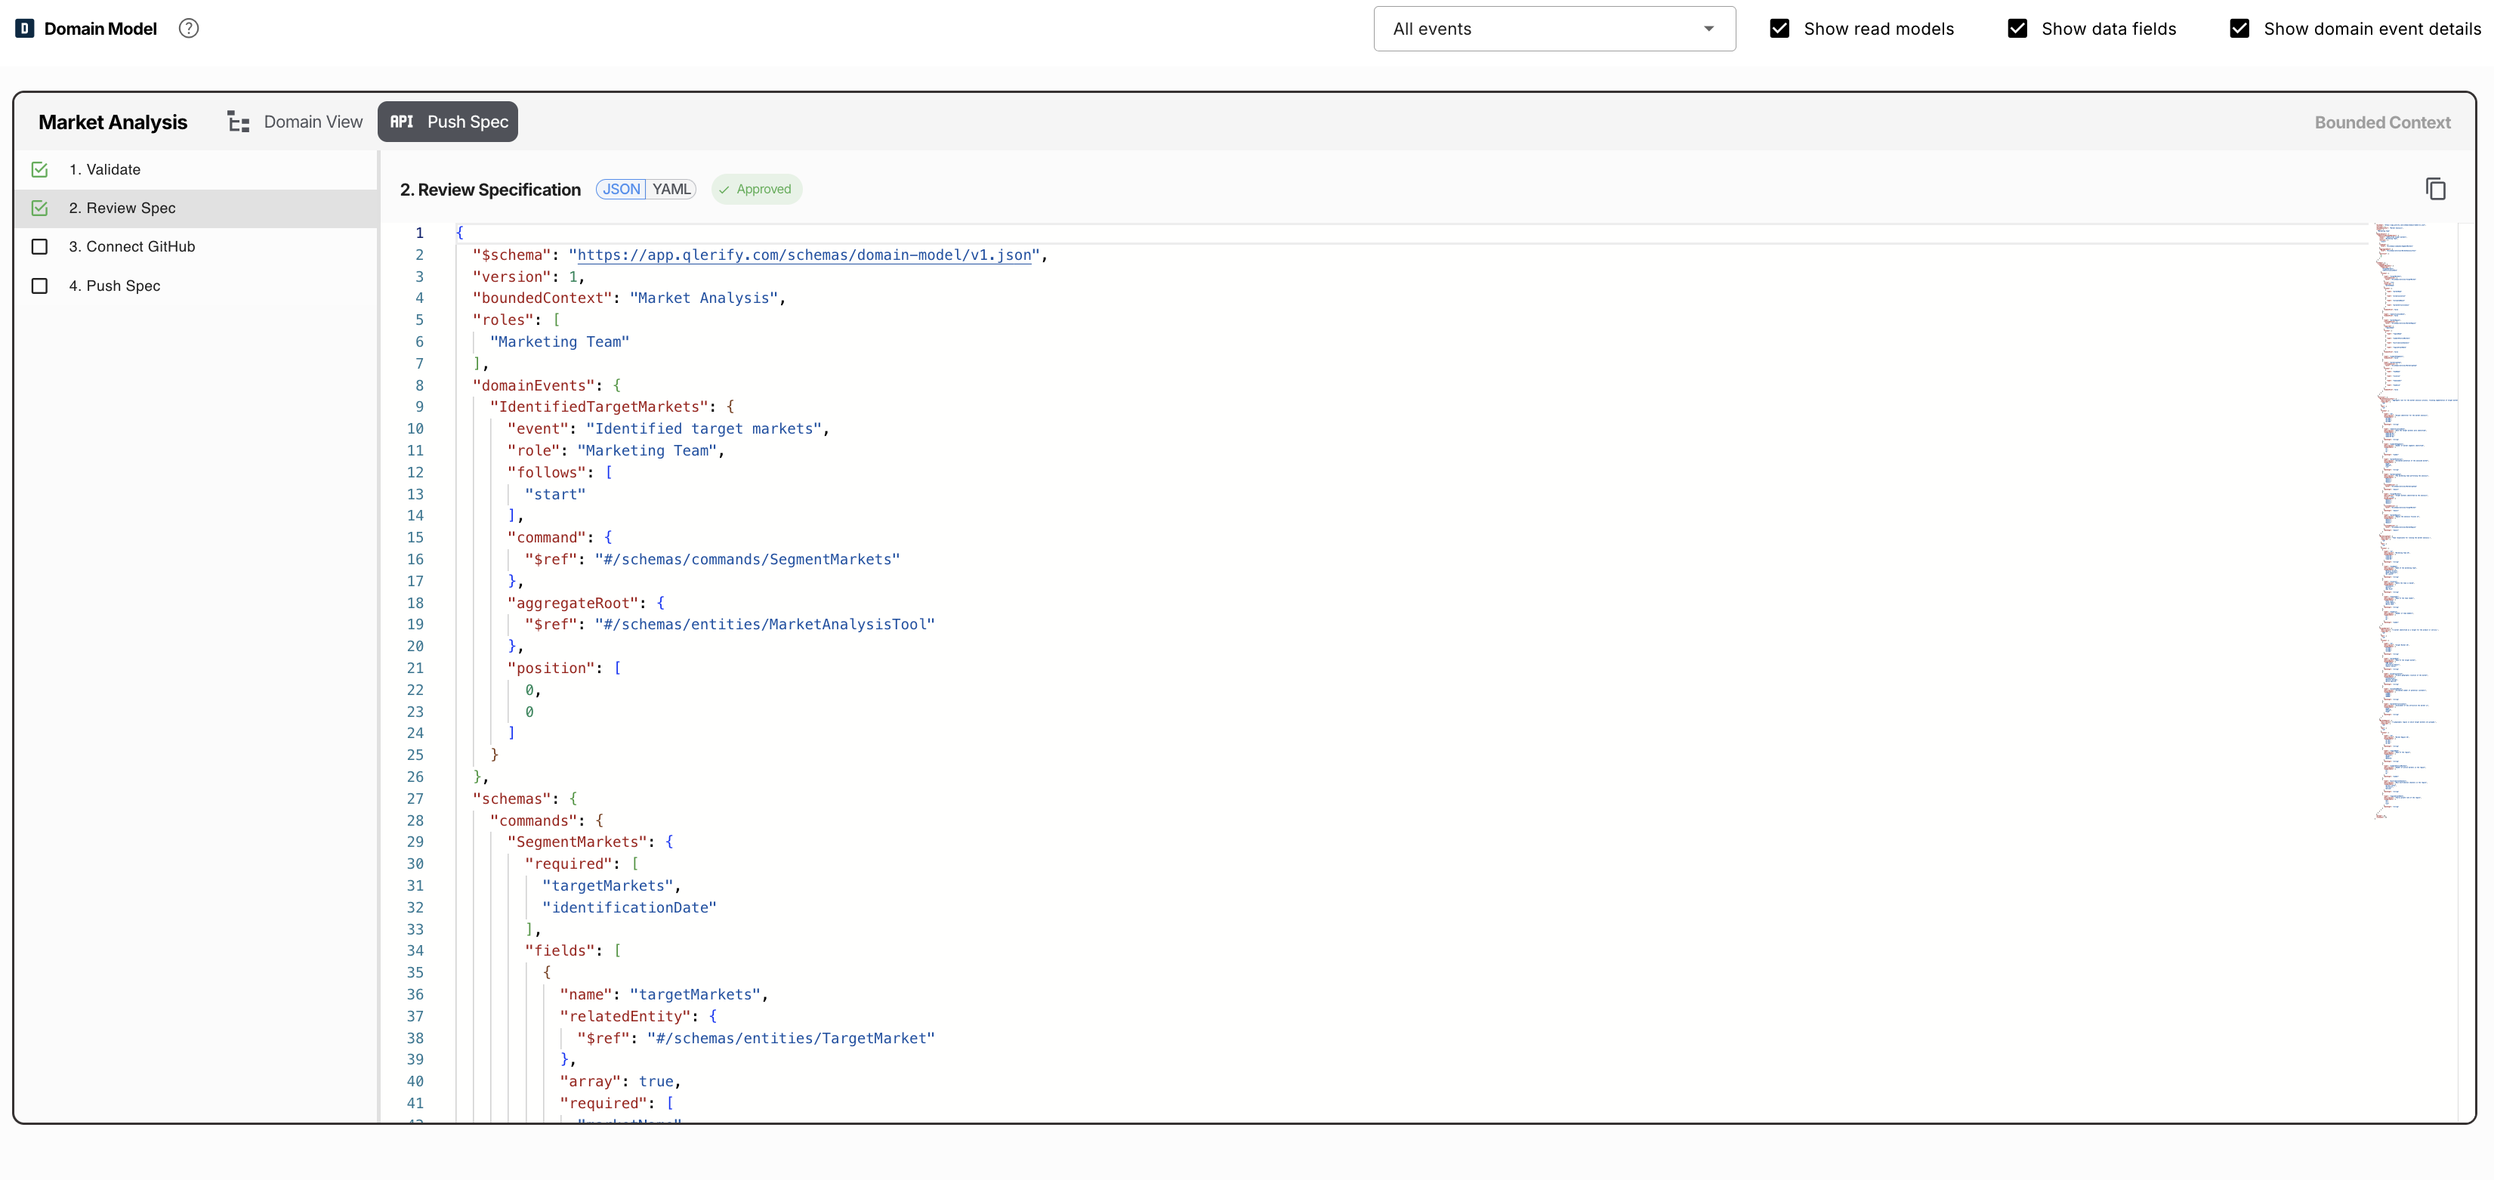Click the "schemas" key on line 27
The image size is (2494, 1180).
(511, 799)
